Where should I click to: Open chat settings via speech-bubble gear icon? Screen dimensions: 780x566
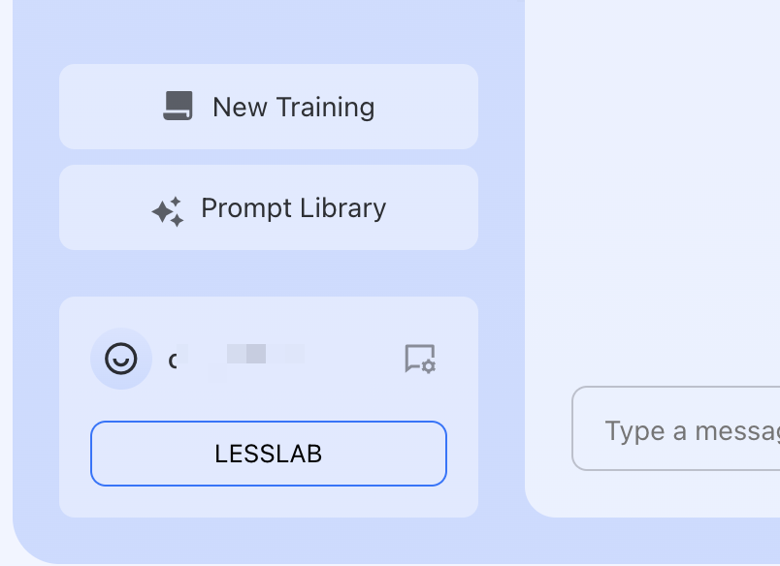click(420, 359)
